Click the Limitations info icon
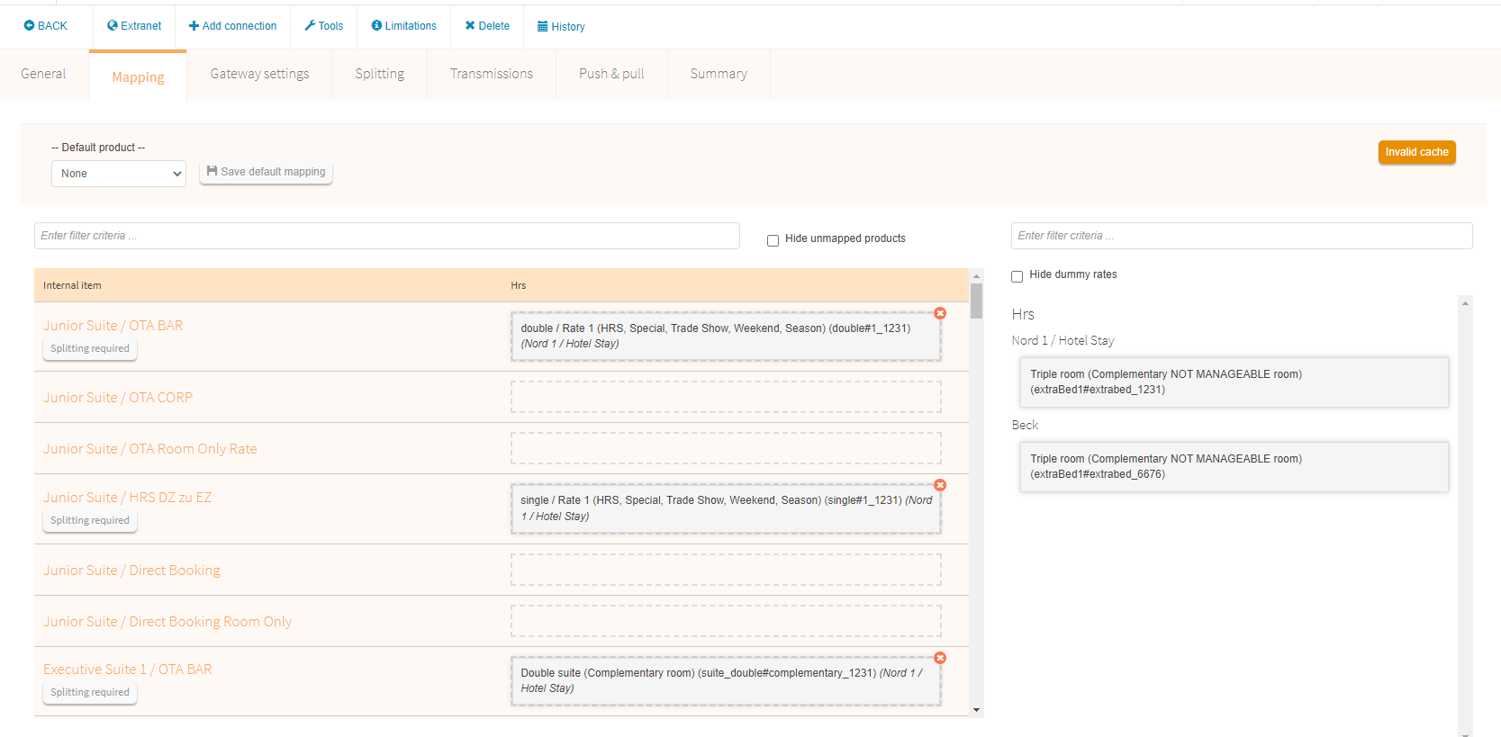The image size is (1501, 737). pyautogui.click(x=376, y=26)
